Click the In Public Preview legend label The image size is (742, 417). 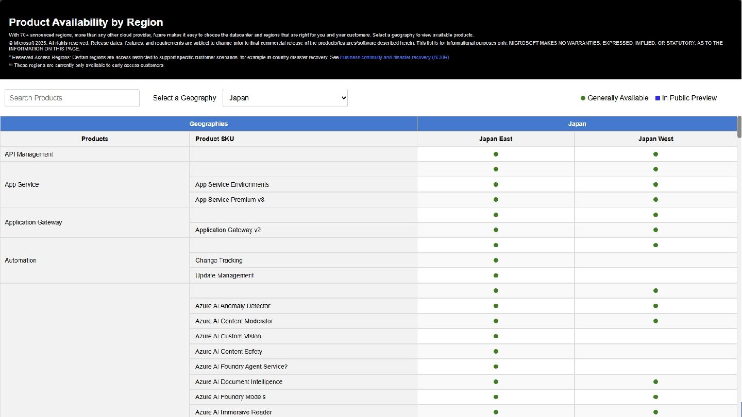point(689,98)
